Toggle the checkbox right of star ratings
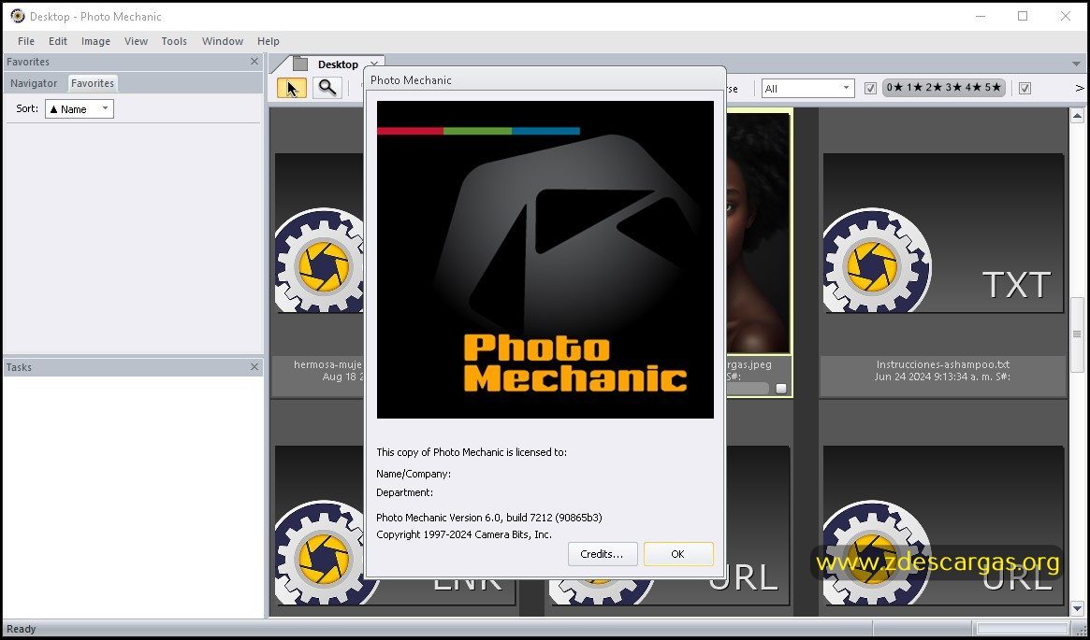This screenshot has height=640, width=1090. pos(1025,88)
